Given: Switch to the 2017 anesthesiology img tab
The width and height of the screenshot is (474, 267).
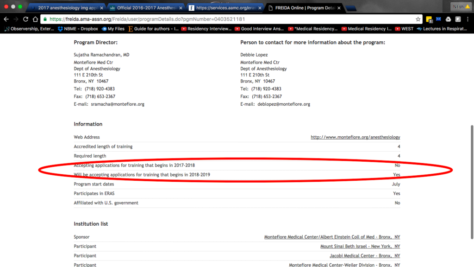Looking at the screenshot, I should (x=67, y=8).
